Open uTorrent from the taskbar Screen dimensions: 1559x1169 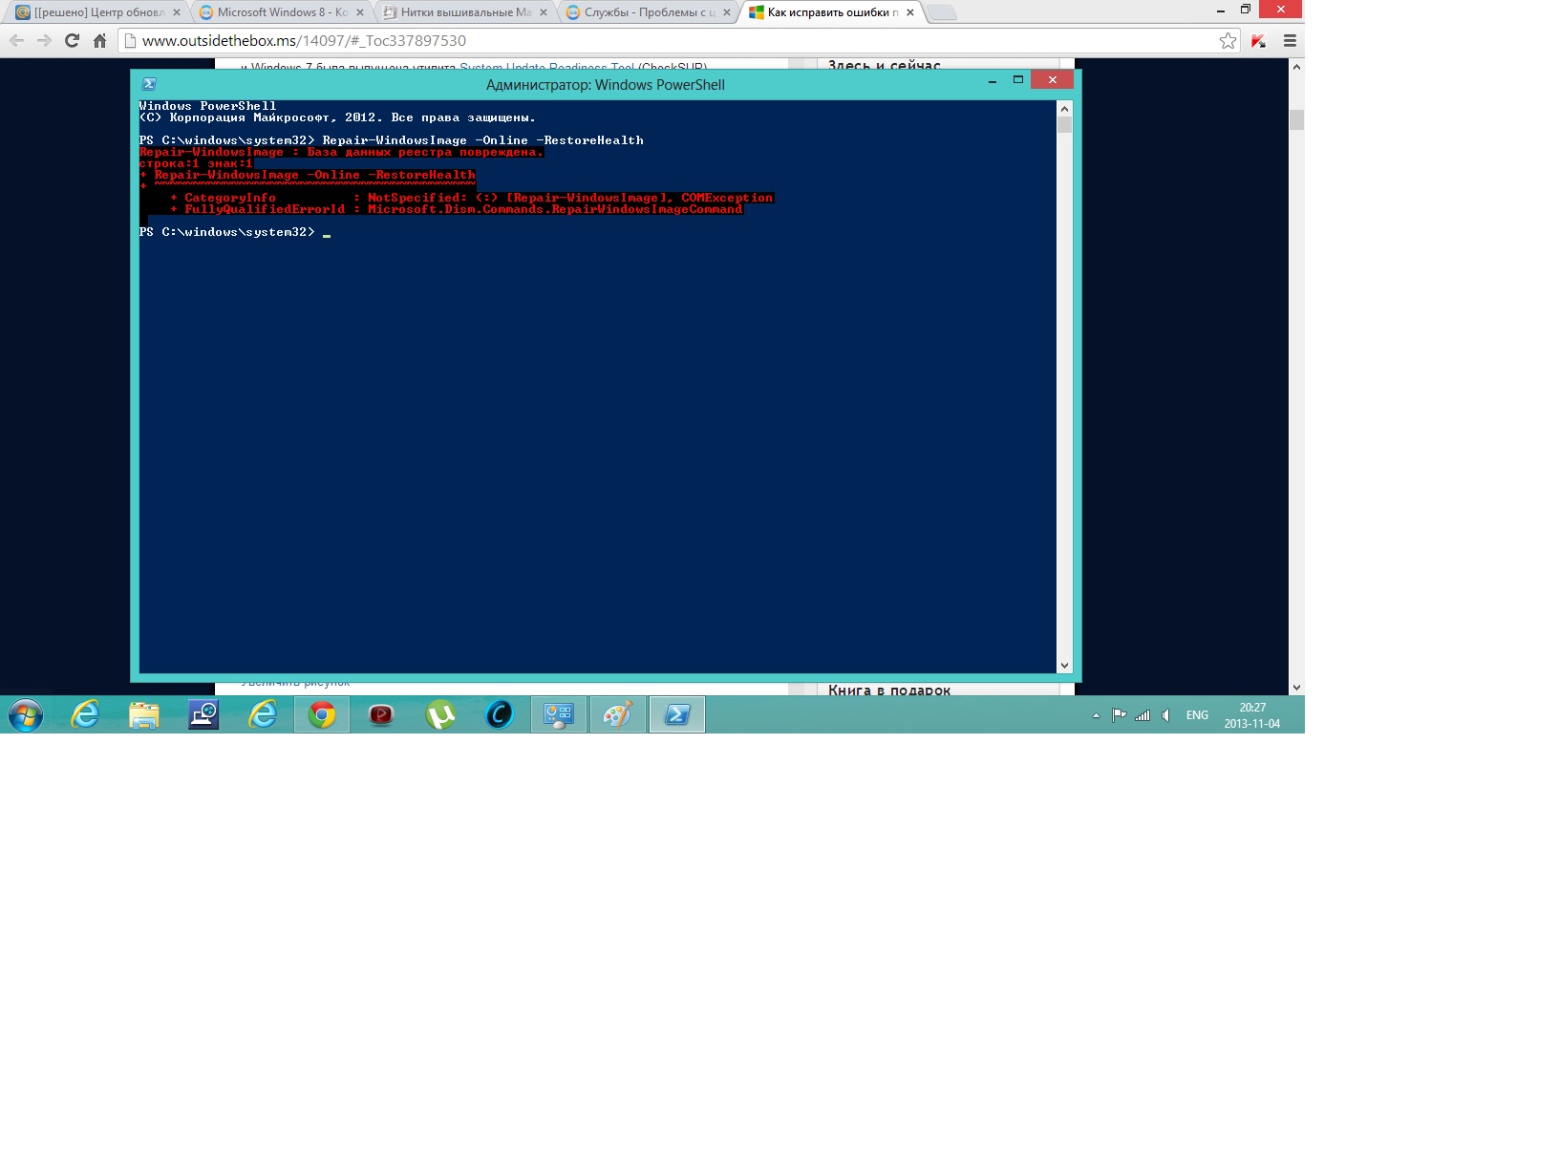click(x=440, y=714)
